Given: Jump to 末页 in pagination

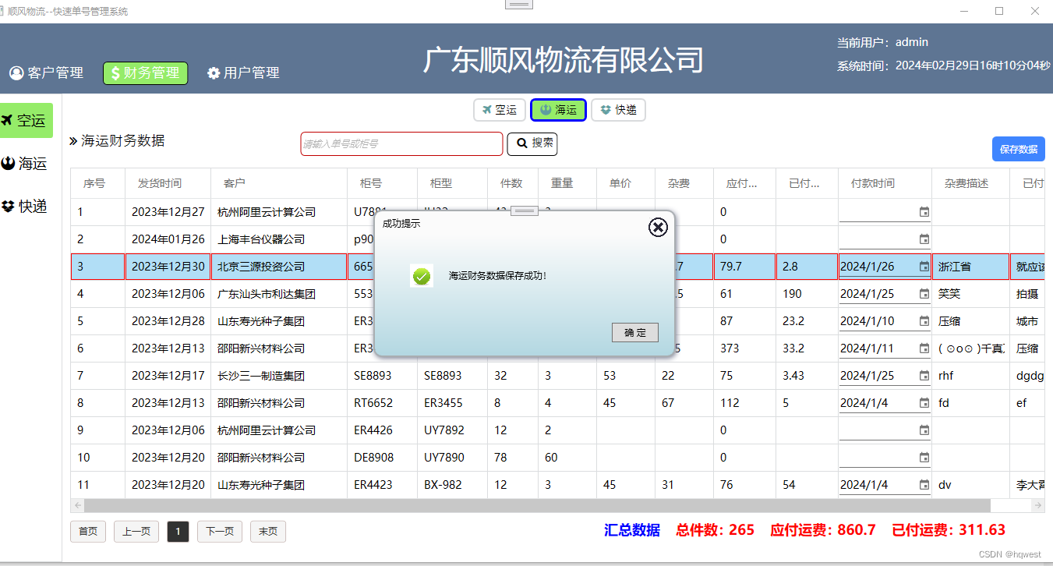Looking at the screenshot, I should [x=268, y=532].
